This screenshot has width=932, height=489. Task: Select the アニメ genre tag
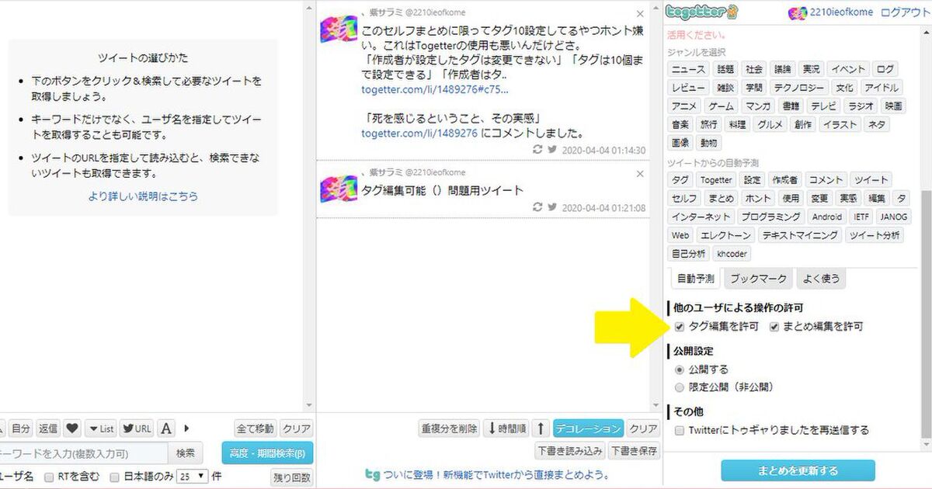point(685,106)
